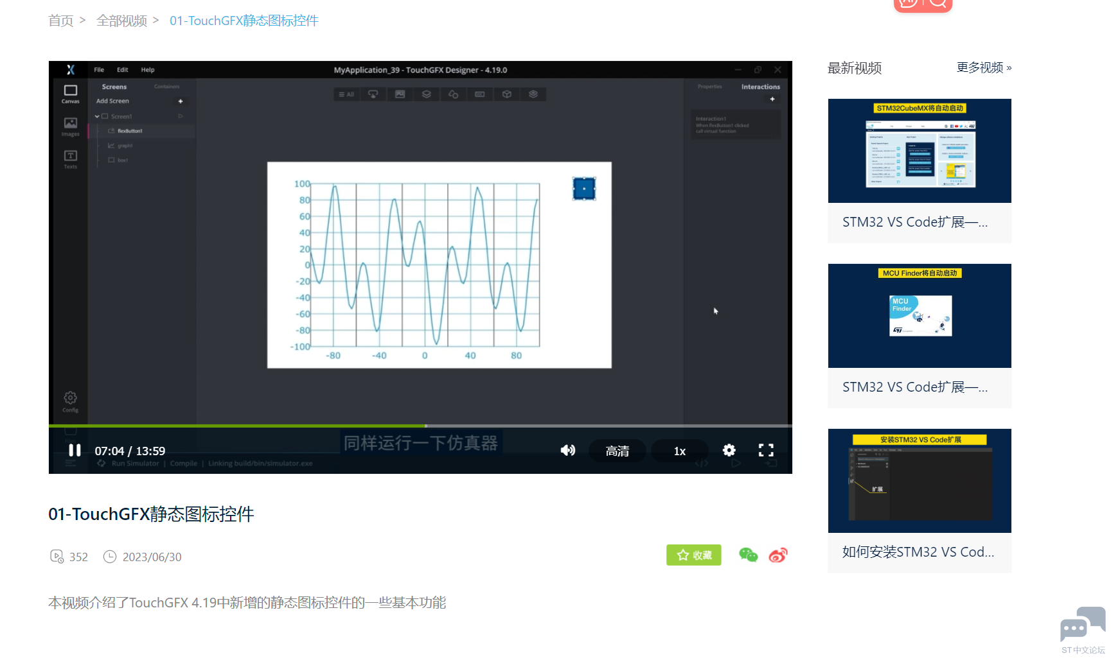The height and width of the screenshot is (660, 1111).
Task: Open the Texts section in sidebar
Action: [71, 159]
